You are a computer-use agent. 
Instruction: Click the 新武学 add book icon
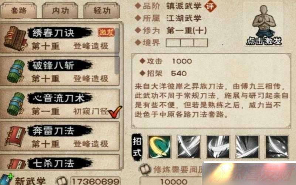point(6,180)
